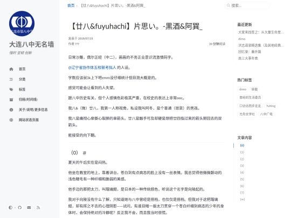Jump to section (4) in 文章内容

(242, 172)
